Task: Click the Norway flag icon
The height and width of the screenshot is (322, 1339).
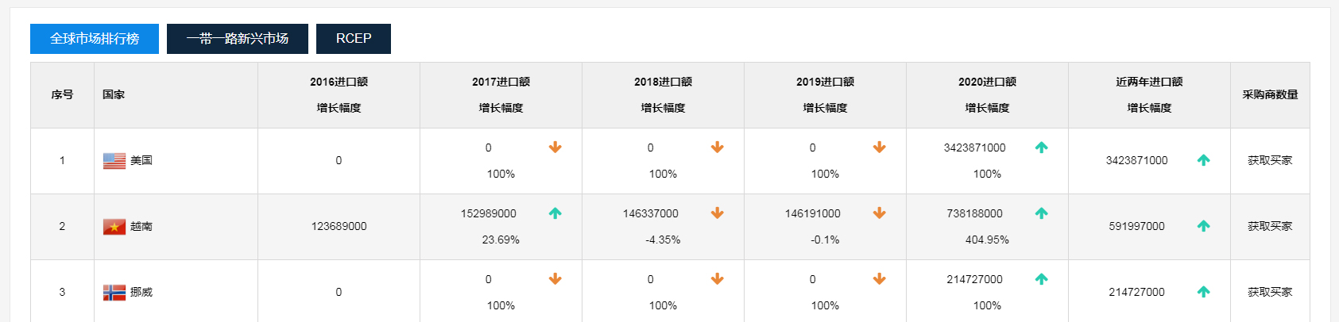Action: [x=114, y=293]
